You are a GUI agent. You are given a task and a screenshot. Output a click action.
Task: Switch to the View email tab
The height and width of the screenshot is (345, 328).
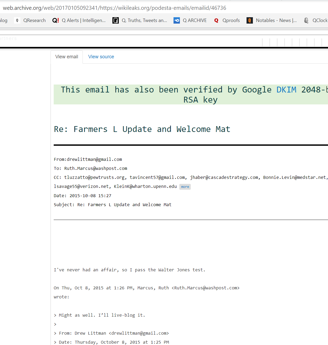[x=67, y=57]
